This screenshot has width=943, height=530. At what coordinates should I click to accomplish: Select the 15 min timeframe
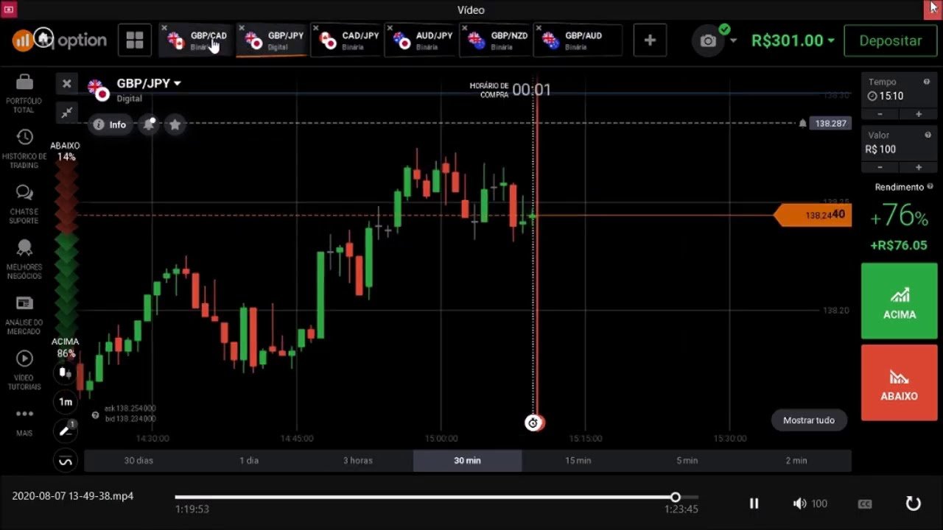(578, 460)
